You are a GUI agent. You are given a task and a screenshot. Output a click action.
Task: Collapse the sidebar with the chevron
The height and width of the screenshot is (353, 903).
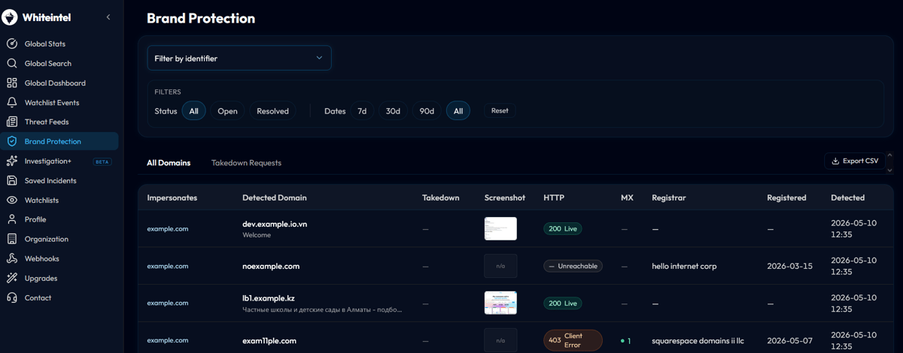point(108,17)
